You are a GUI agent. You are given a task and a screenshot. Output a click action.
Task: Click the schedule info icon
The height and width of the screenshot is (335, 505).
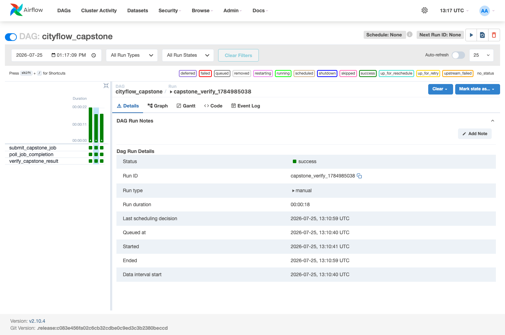pyautogui.click(x=410, y=34)
